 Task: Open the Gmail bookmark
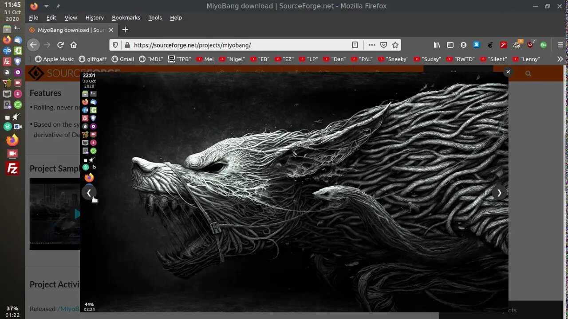122,59
